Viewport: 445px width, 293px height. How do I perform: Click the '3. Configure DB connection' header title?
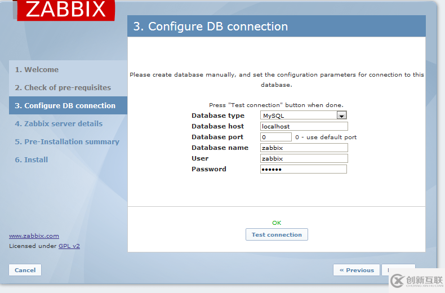coord(211,26)
